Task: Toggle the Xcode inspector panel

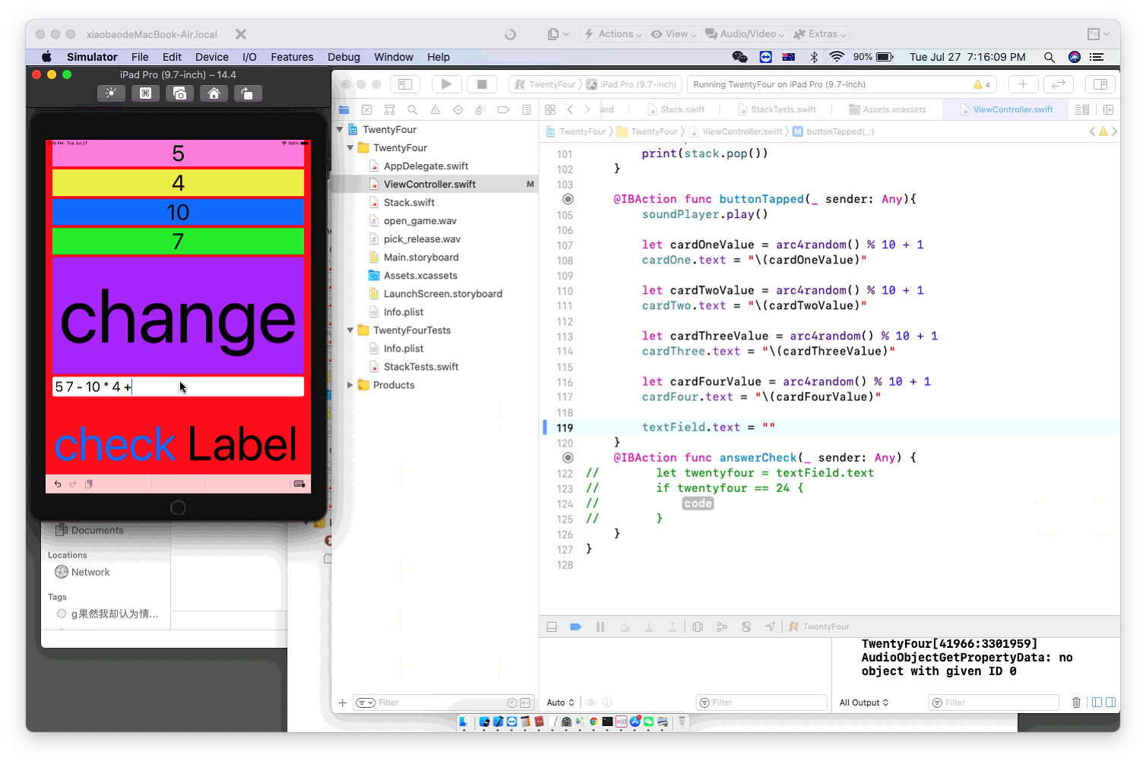Action: (x=1100, y=84)
